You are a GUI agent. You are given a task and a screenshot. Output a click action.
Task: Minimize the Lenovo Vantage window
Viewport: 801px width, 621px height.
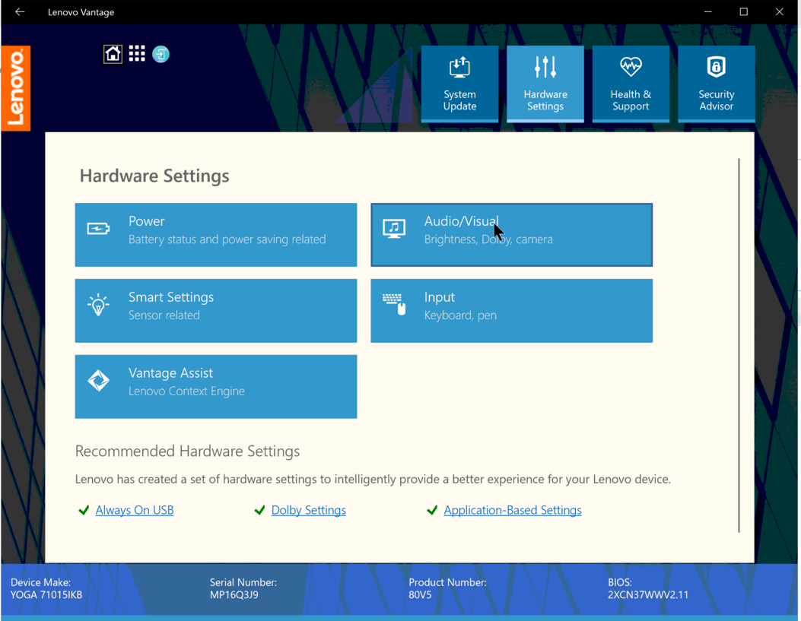[707, 11]
